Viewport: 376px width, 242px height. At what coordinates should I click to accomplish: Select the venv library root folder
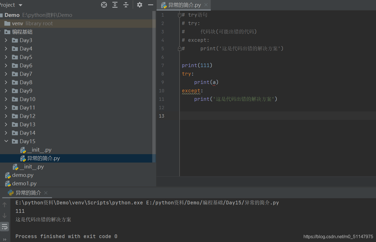(76, 24)
